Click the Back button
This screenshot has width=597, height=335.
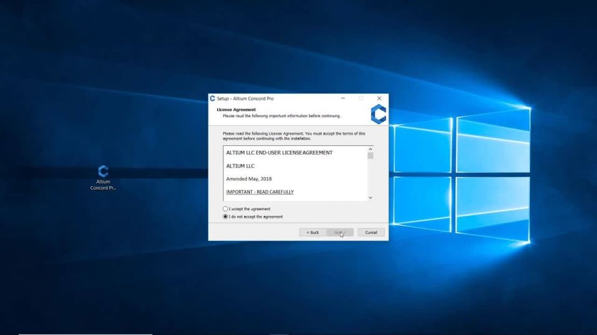tap(313, 233)
